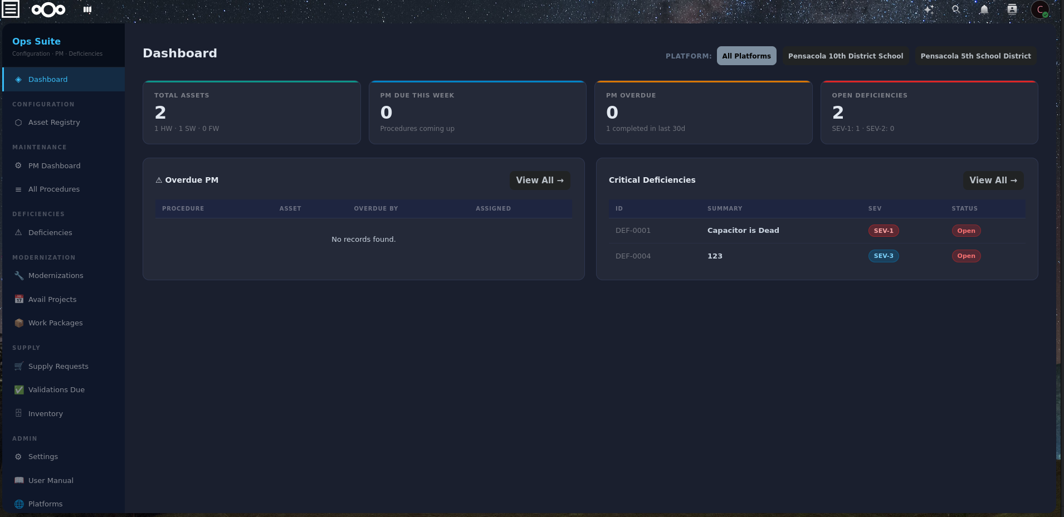Click the User Manual book icon
The width and height of the screenshot is (1064, 517).
point(19,481)
